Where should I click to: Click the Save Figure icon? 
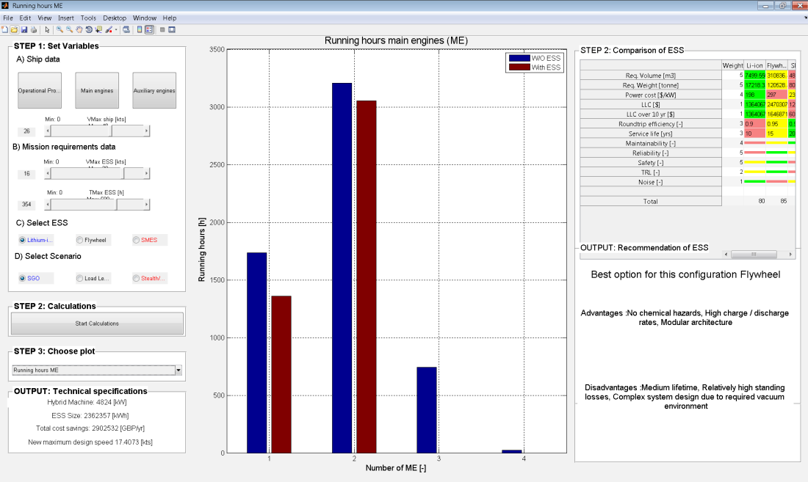tap(24, 30)
